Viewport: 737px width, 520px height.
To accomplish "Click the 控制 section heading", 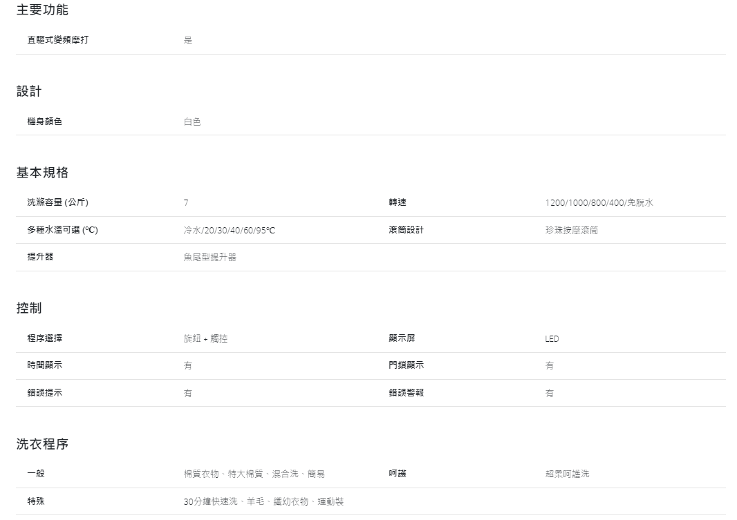I will tap(29, 308).
